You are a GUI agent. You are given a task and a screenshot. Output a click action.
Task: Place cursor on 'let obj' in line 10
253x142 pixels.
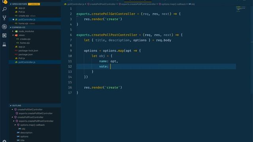click(x=98, y=56)
